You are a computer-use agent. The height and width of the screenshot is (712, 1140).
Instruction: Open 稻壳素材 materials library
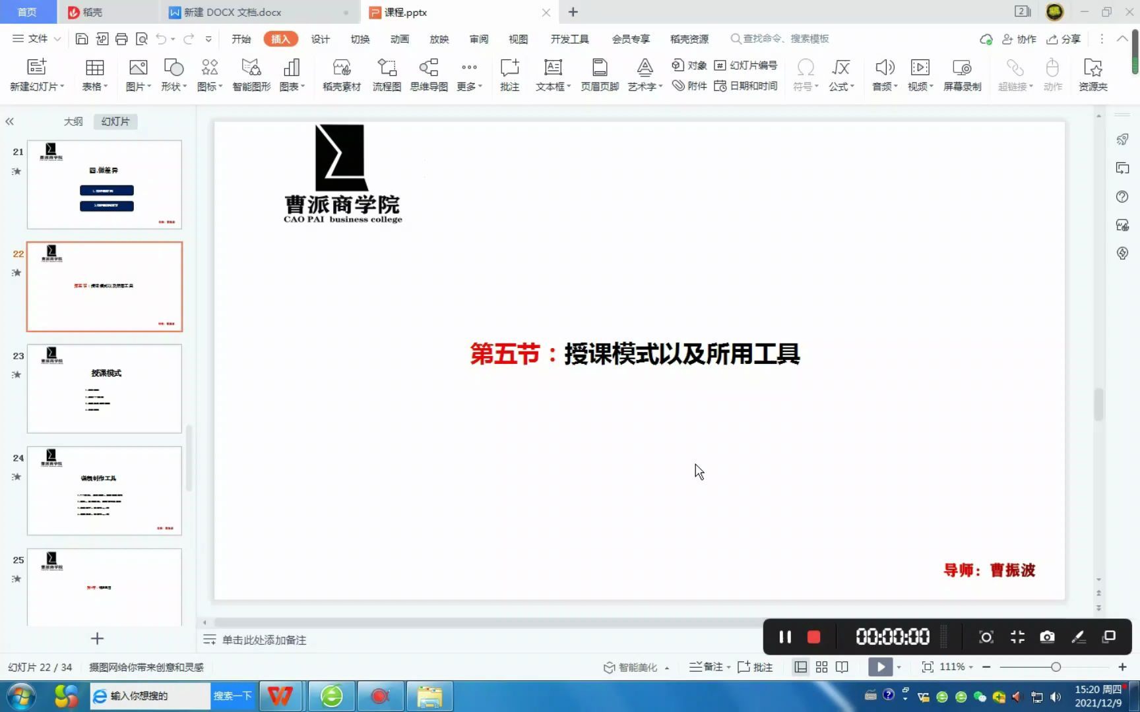(x=342, y=74)
